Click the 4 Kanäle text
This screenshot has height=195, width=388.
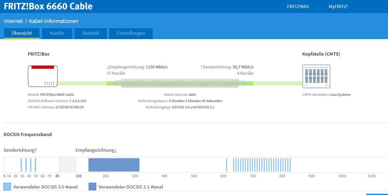tap(245, 73)
